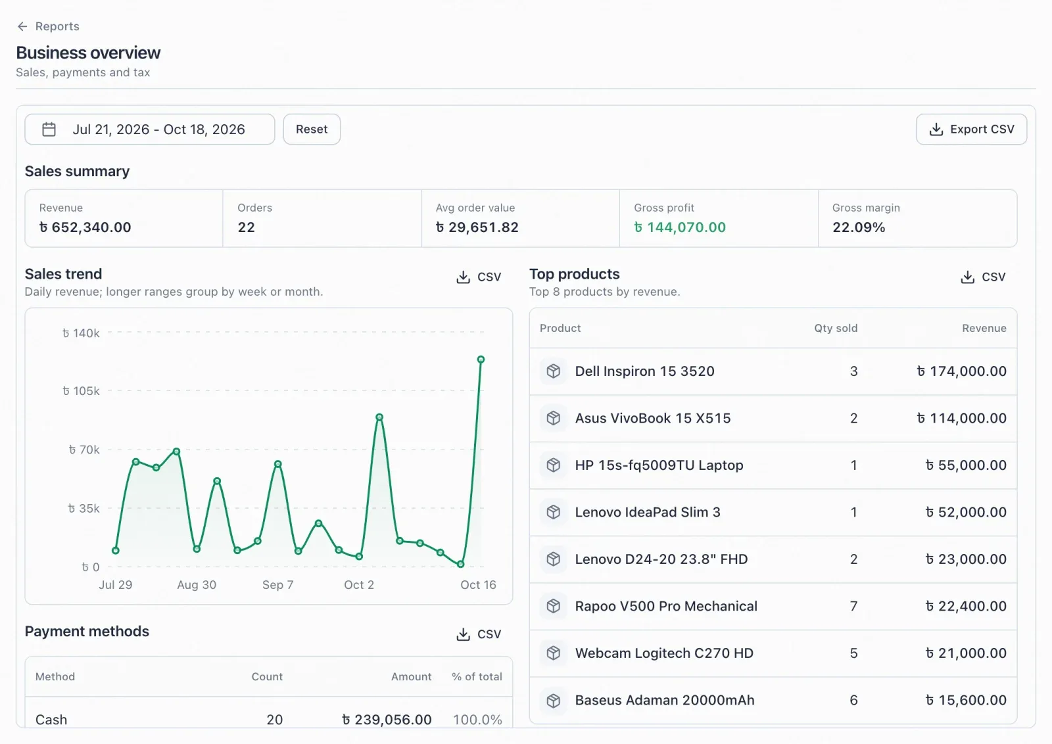Download Payment methods CSV
The width and height of the screenshot is (1052, 744).
479,634
